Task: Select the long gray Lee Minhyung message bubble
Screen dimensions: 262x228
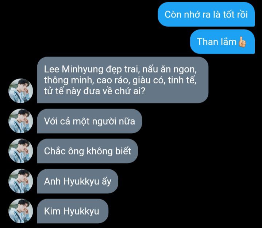Action: tap(123, 80)
